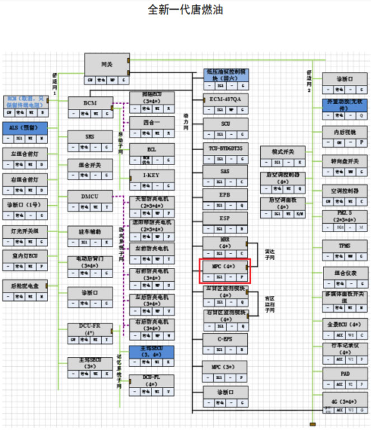
Task: Click the DCU-FR (4*) module
Action: [90, 333]
